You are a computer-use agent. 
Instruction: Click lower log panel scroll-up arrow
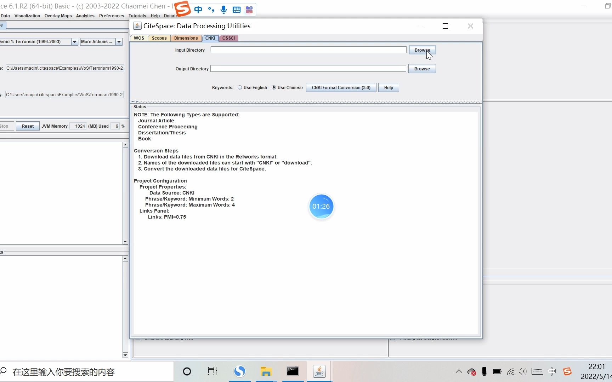pyautogui.click(x=125, y=259)
